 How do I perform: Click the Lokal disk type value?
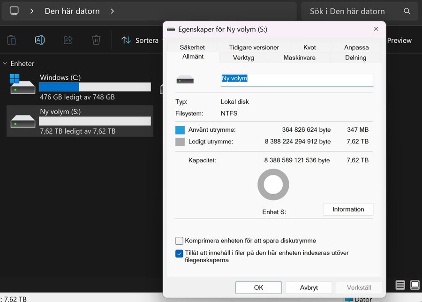click(x=235, y=102)
